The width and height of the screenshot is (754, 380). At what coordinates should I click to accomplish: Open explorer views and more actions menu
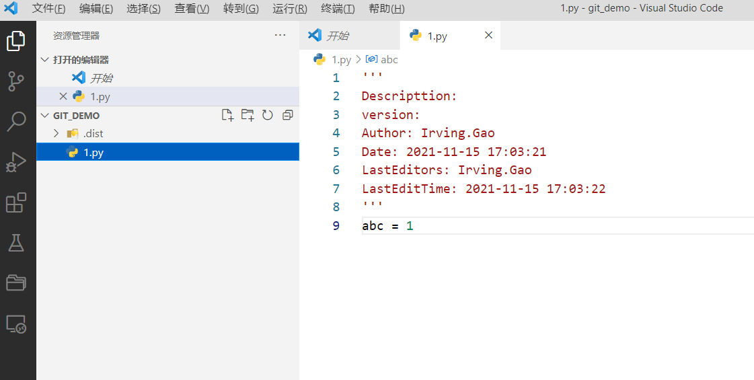[280, 35]
